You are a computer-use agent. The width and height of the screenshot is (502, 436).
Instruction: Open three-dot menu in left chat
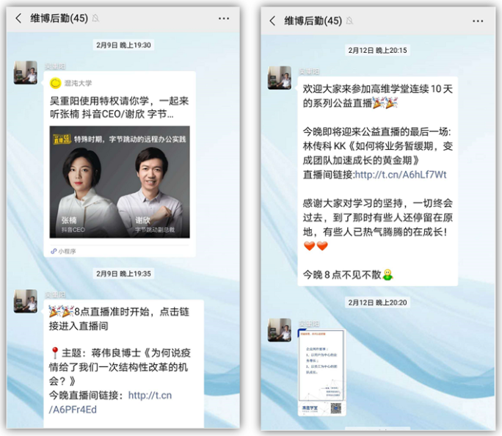point(223,18)
